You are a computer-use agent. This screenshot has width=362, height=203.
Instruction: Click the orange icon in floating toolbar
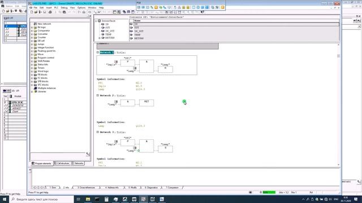click(156, 7)
